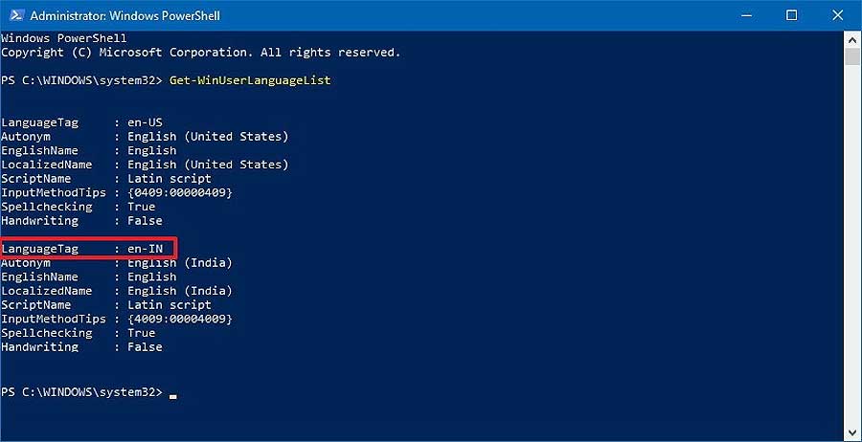Click the window title 'Administrator: Windows PowerShell'
This screenshot has width=862, height=442.
(x=125, y=16)
